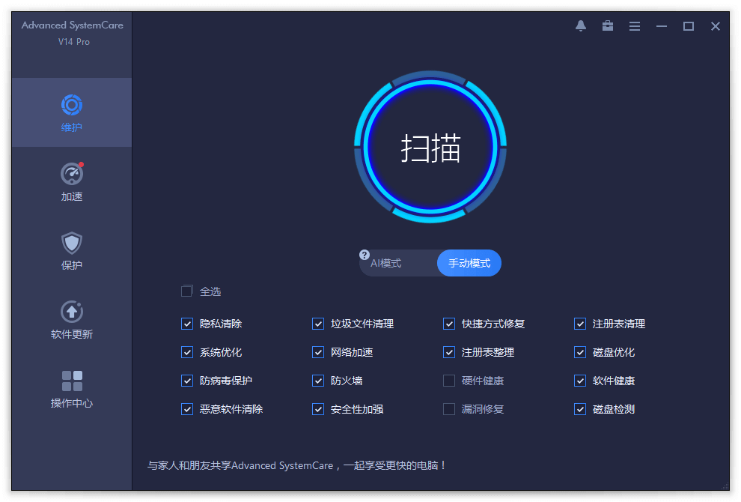Open the gift box offers icon
Viewport: 741px width, 502px height.
[x=607, y=25]
